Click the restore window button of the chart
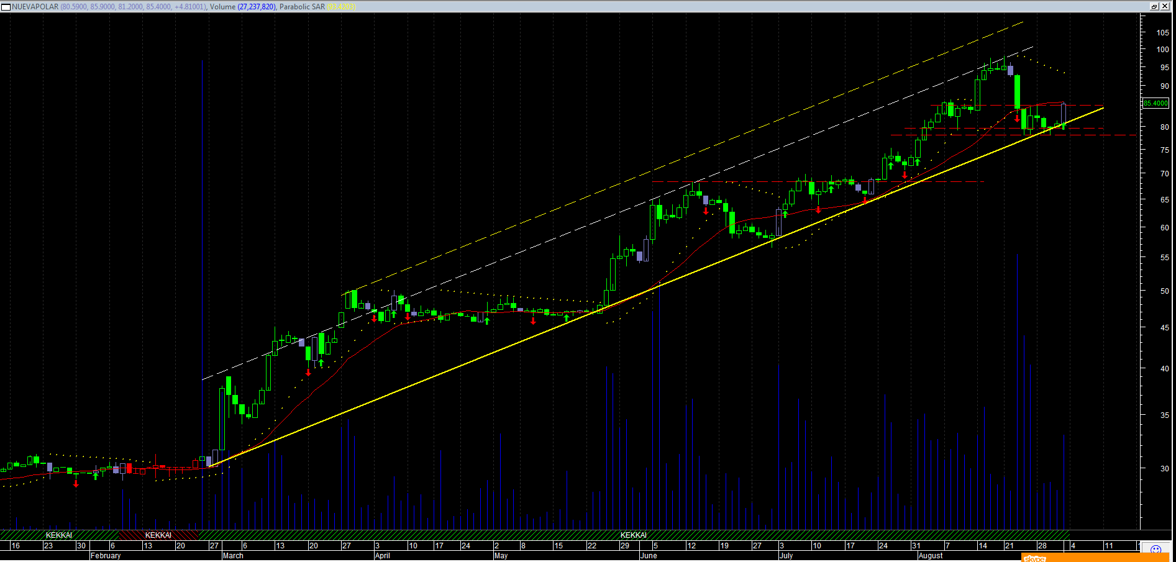The image size is (1176, 562). tap(1154, 6)
